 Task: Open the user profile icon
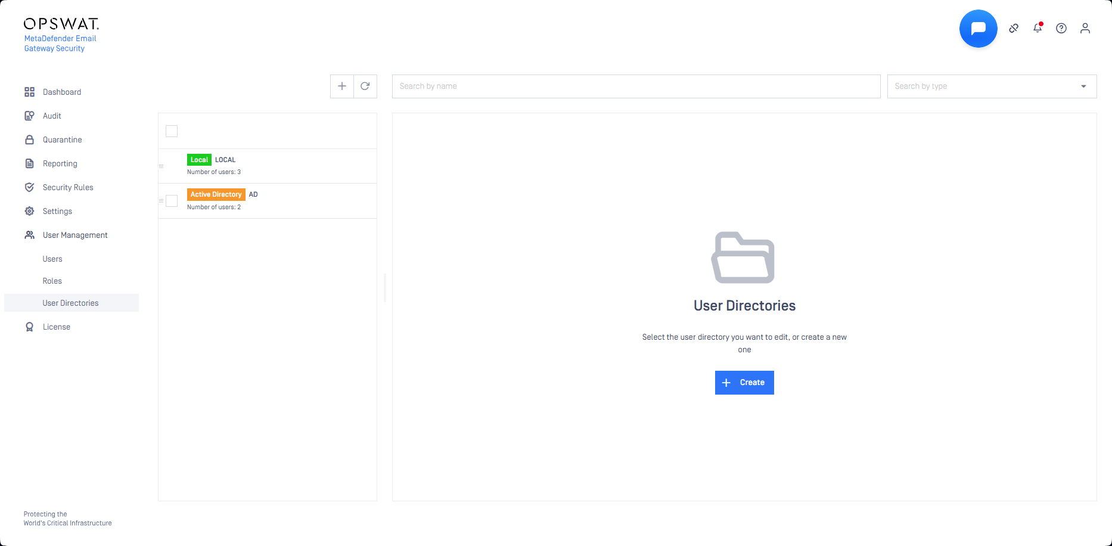[1085, 29]
